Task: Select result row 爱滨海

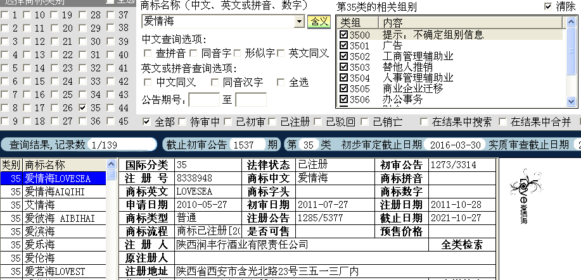Action: pyautogui.click(x=53, y=231)
